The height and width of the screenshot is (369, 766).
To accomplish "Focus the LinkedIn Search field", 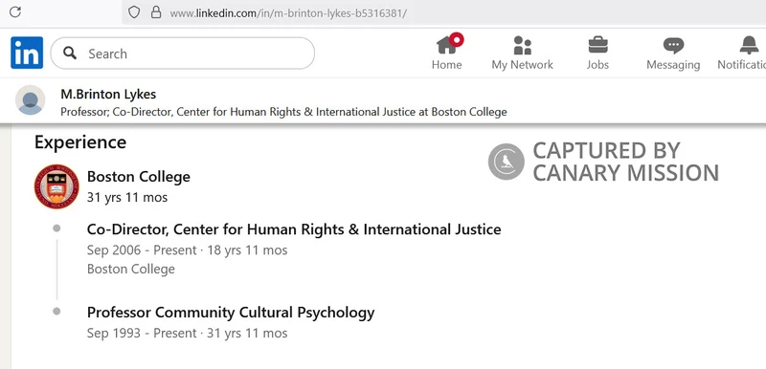I will 183,54.
